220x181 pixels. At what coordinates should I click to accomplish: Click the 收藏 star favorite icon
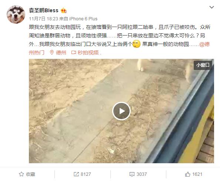(21, 174)
